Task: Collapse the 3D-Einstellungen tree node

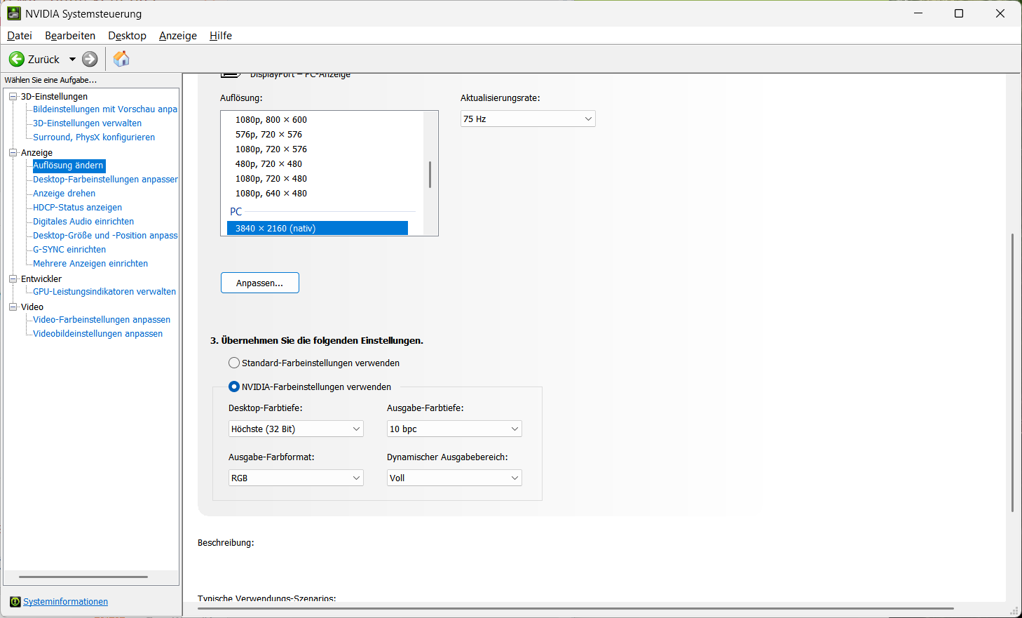Action: coord(13,96)
